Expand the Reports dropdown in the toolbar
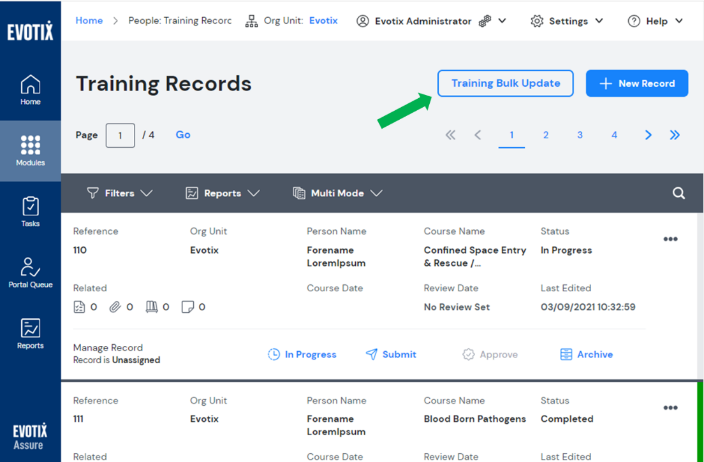This screenshot has width=704, height=462. [x=223, y=193]
